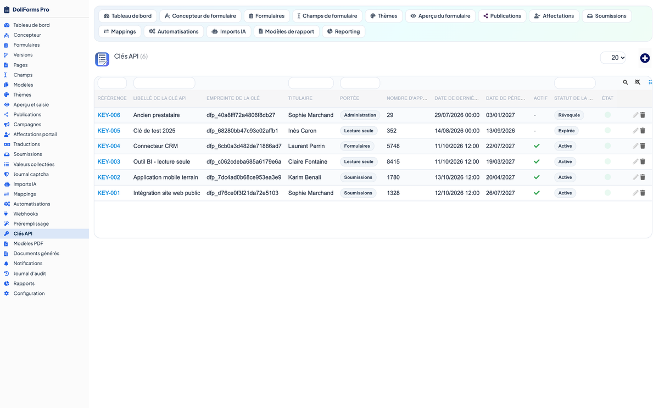Click the Clés API list page icon
Viewport: 659px width, 408px height.
click(x=102, y=59)
